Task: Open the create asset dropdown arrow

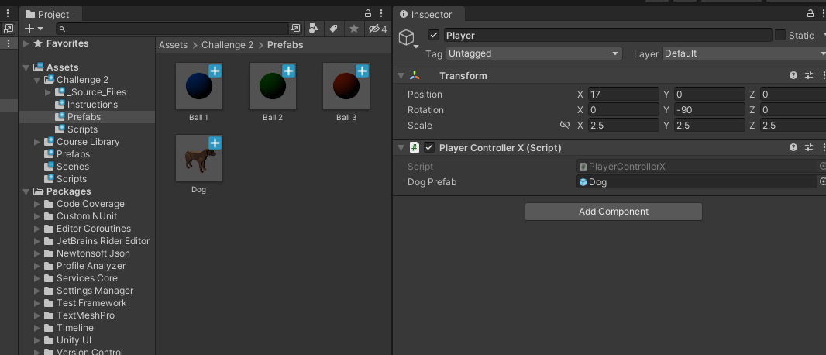Action: 40,29
